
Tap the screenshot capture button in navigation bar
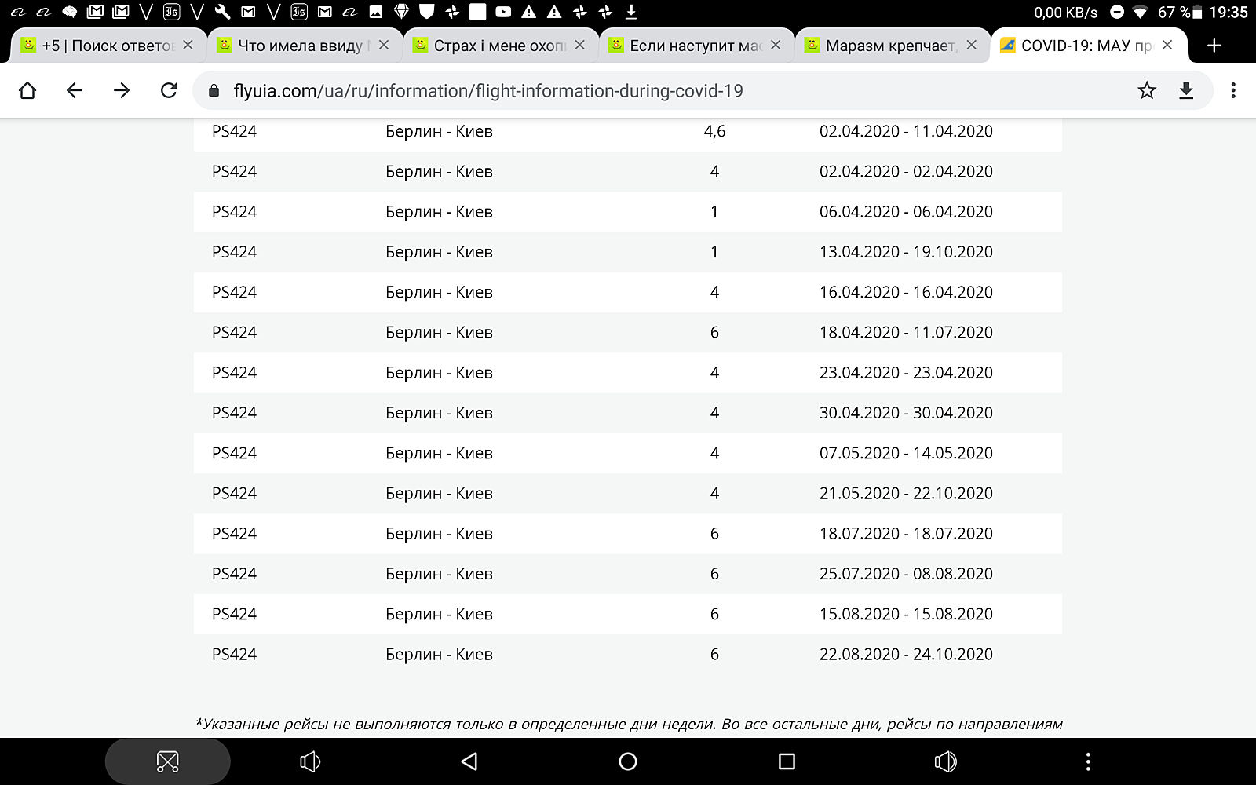pyautogui.click(x=168, y=761)
